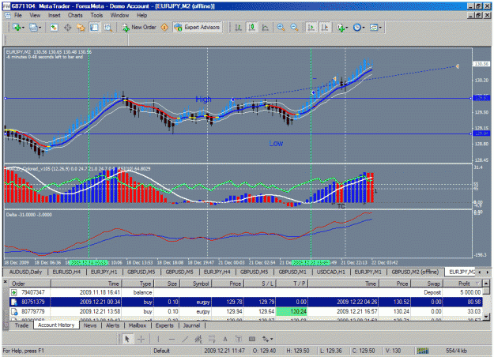Toggle the Data Window icon
The image size is (494, 357).
(x=68, y=28)
